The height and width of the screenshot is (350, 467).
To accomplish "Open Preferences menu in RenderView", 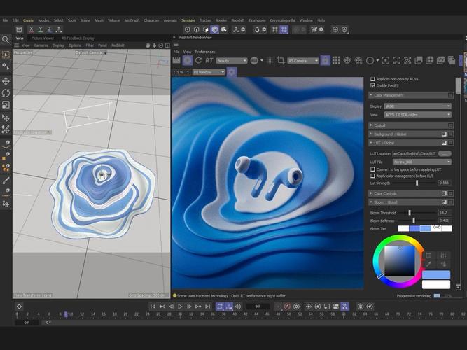I will point(205,52).
